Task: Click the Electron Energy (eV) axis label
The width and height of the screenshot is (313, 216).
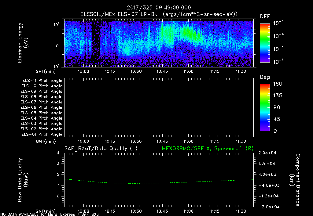Action: click(x=23, y=43)
